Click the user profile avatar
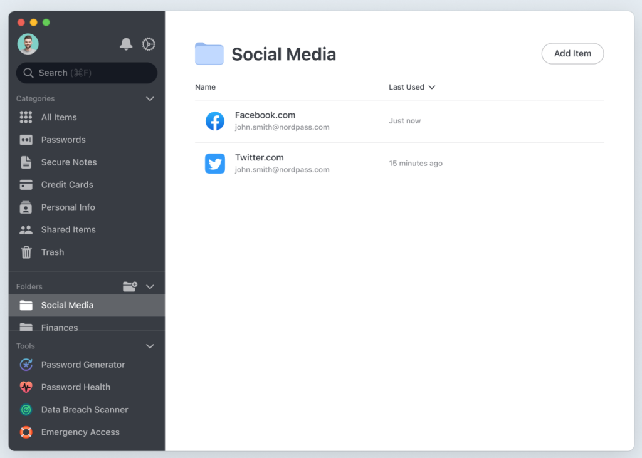This screenshot has height=458, width=642. click(28, 44)
